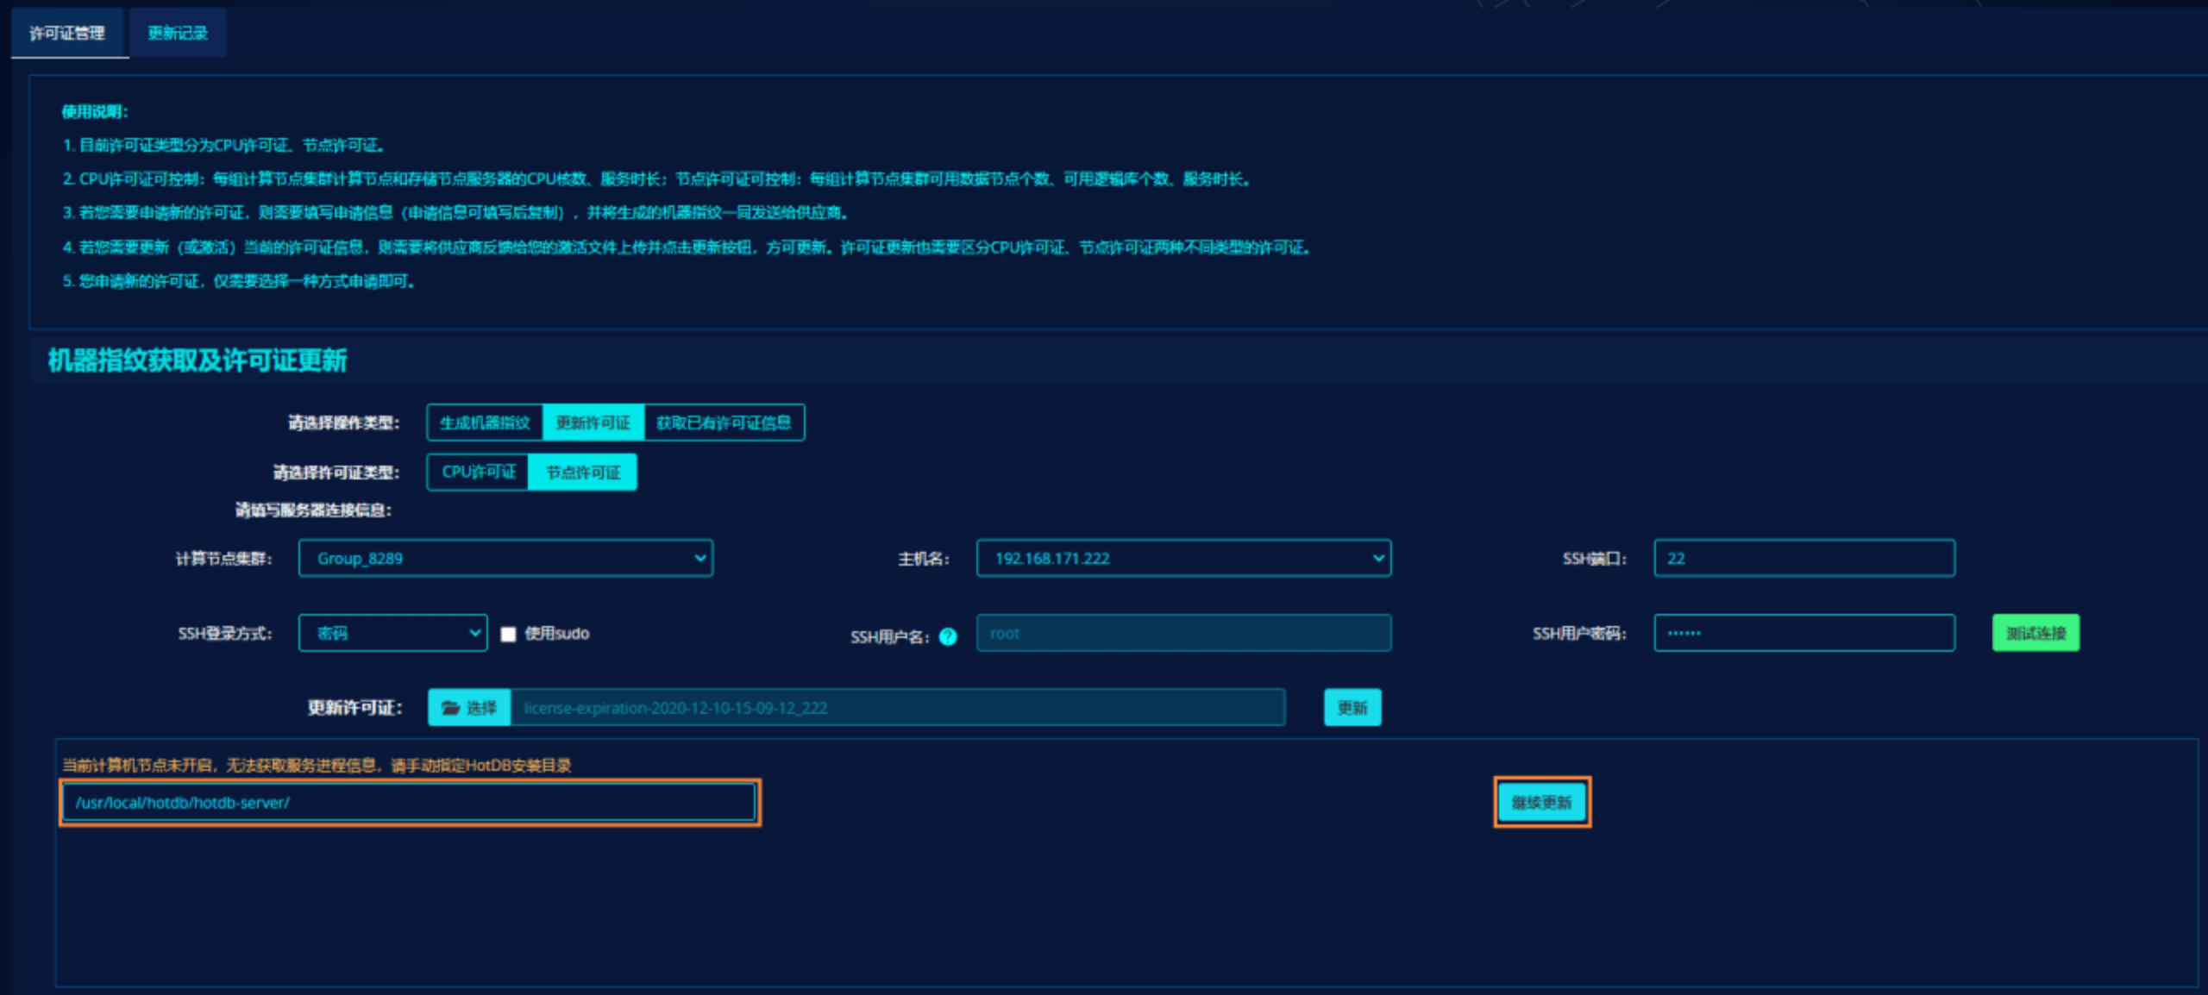Screen dimensions: 2208x995
Task: Click the root SSH username field
Action: click(x=1182, y=633)
